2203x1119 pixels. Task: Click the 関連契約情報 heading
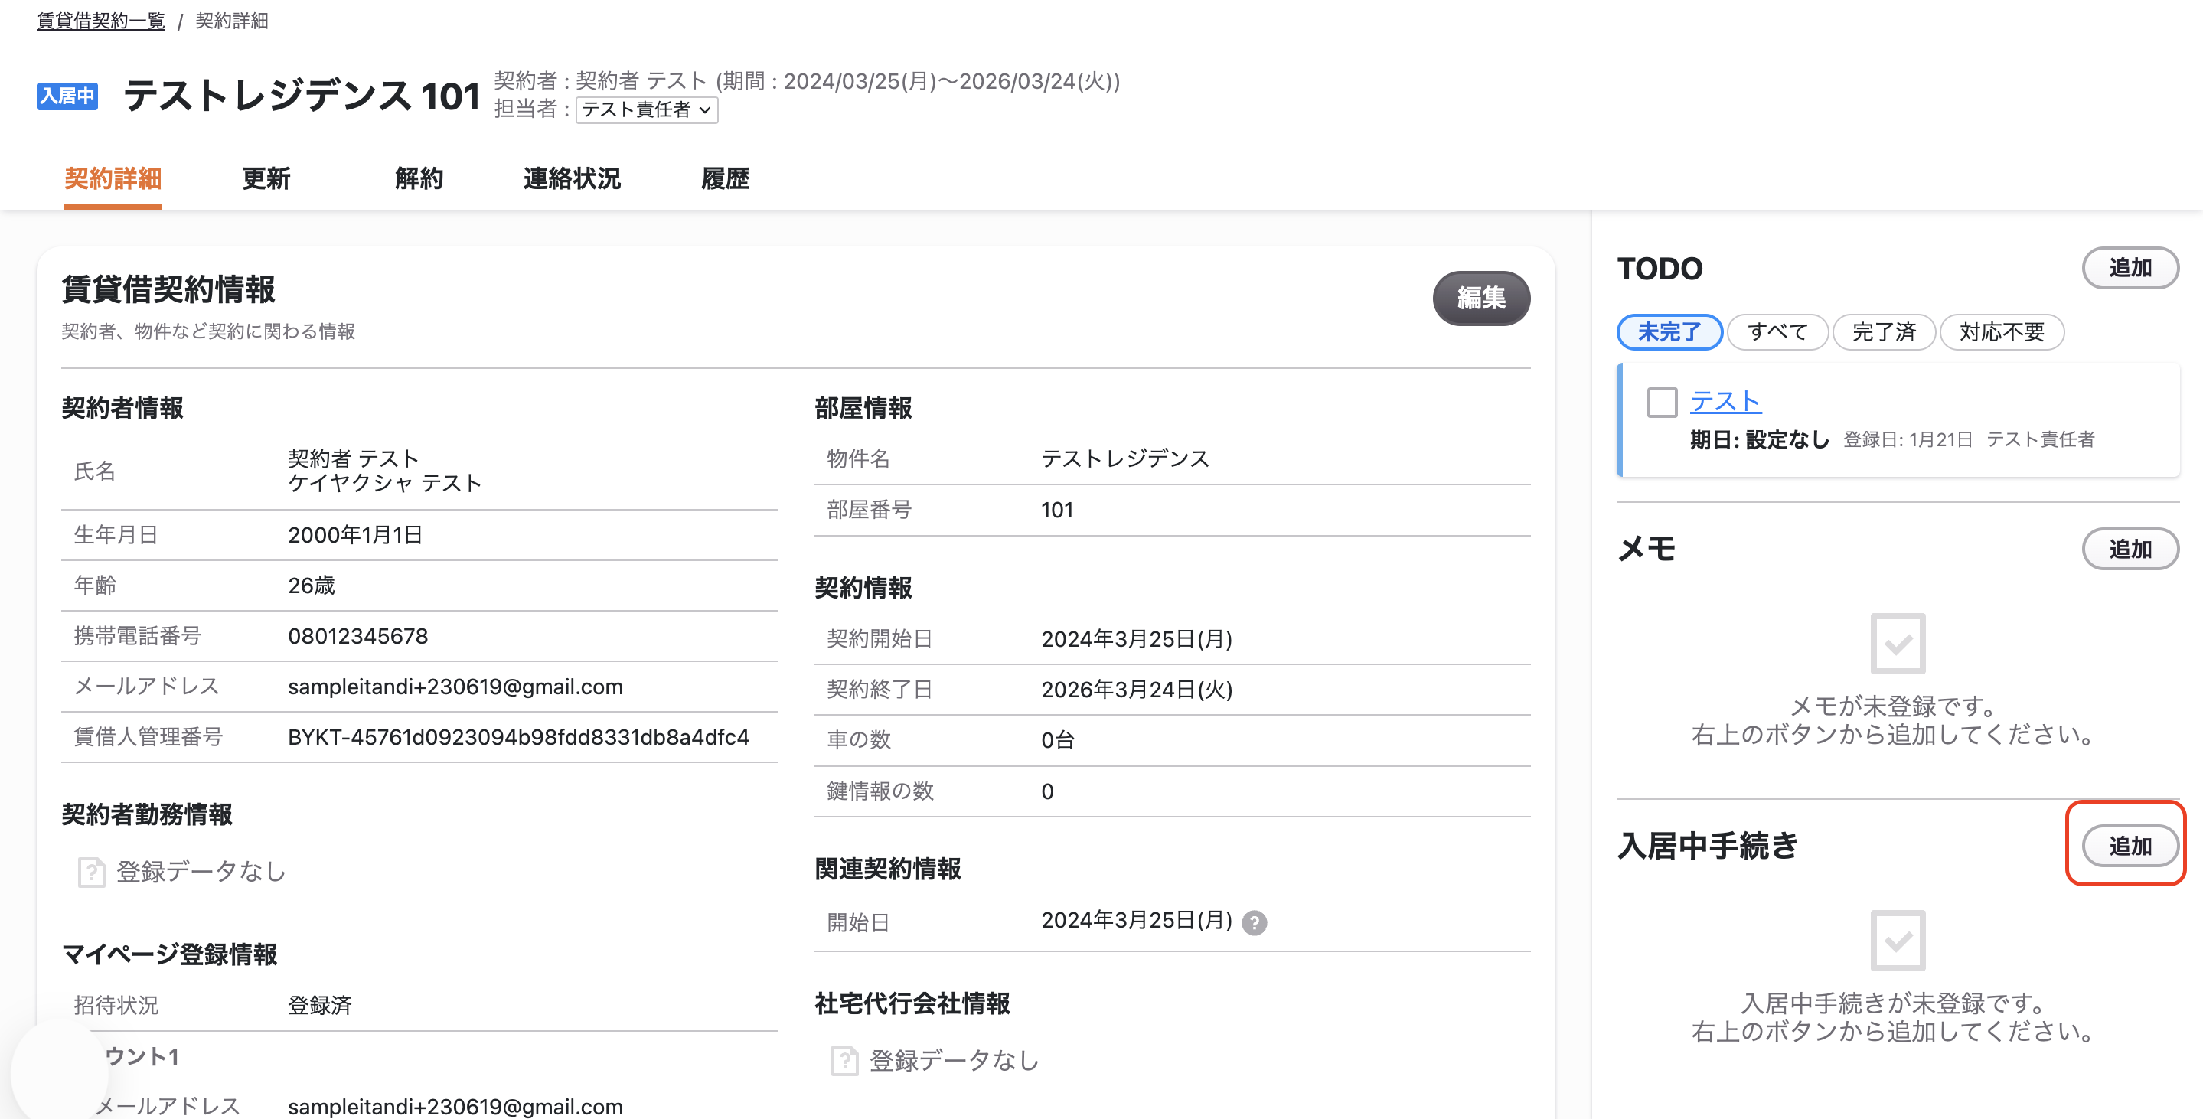tap(888, 869)
